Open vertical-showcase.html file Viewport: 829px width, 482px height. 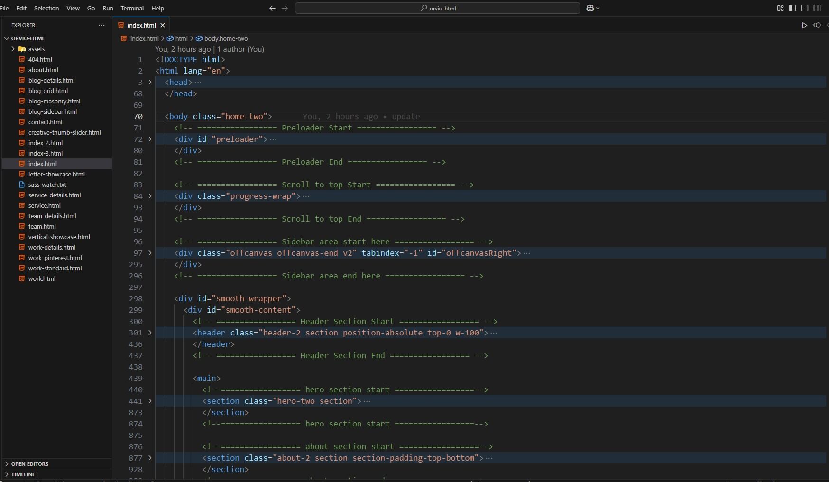pos(59,237)
